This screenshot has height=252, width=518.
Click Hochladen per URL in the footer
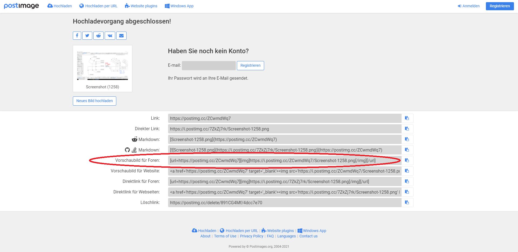tap(239, 231)
